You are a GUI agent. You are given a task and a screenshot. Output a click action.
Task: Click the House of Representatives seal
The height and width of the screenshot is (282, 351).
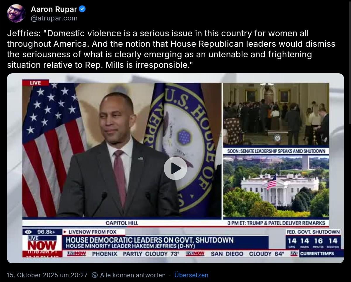pyautogui.click(x=183, y=146)
